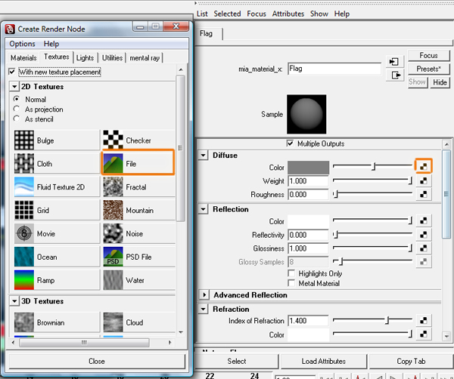This screenshot has width=454, height=379.
Task: Click the Select button
Action: [x=237, y=361]
